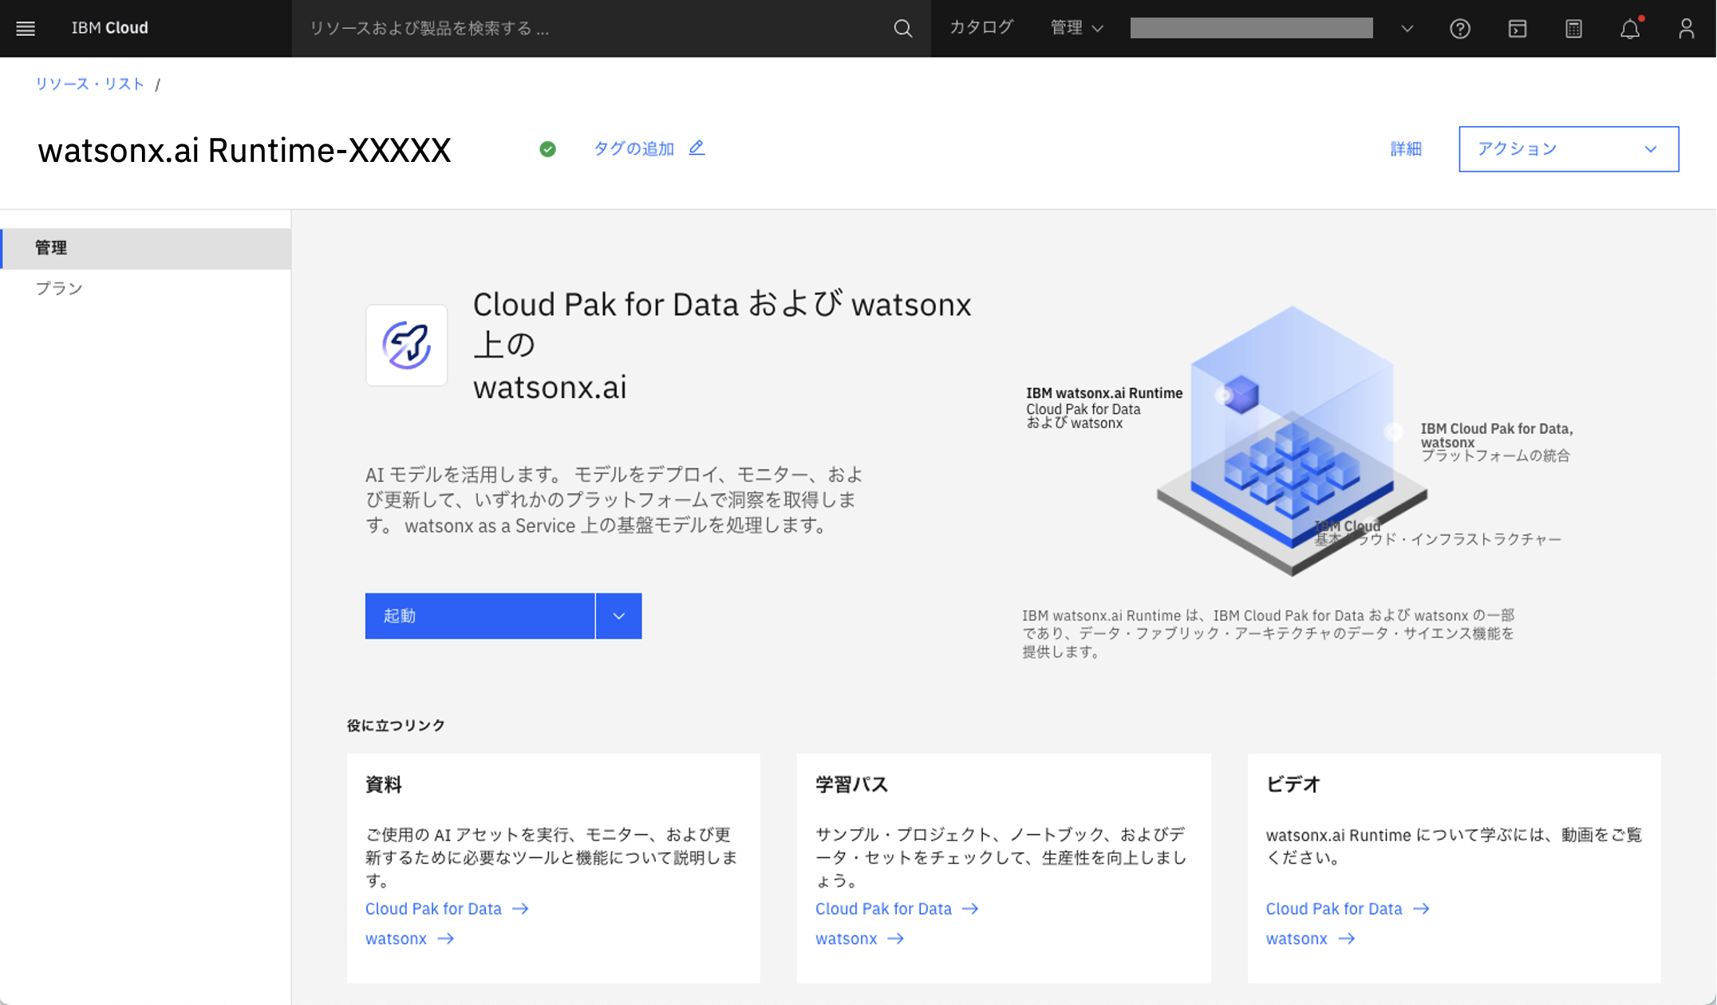Screen dimensions: 1717x1005
Task: Select the 管理 sidebar tab
Action: coord(51,248)
